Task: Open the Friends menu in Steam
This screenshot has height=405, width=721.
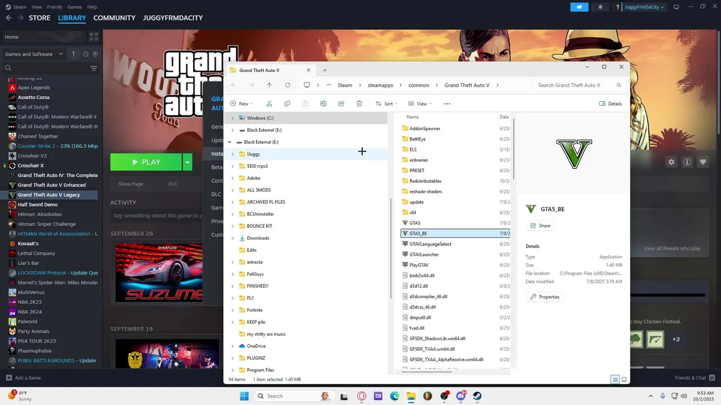Action: click(x=55, y=7)
